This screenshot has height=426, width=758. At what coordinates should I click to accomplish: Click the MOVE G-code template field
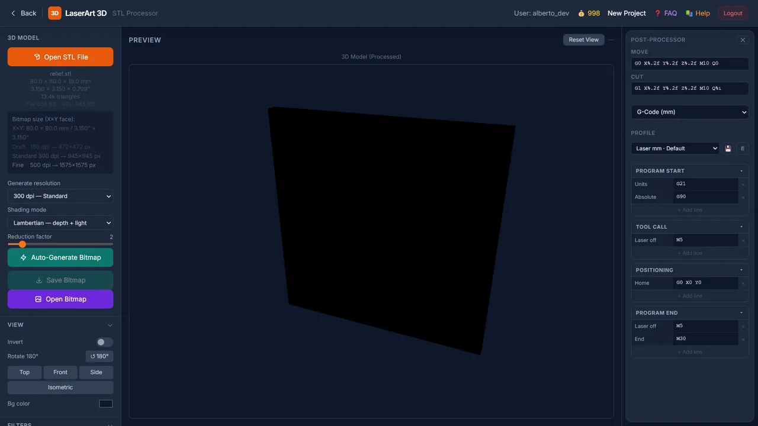tap(690, 63)
